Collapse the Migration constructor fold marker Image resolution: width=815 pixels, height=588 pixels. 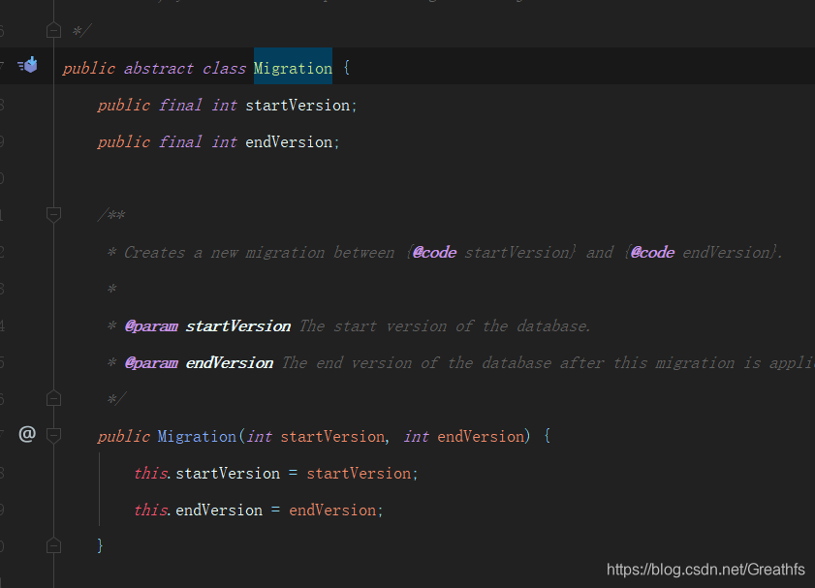pyautogui.click(x=53, y=435)
